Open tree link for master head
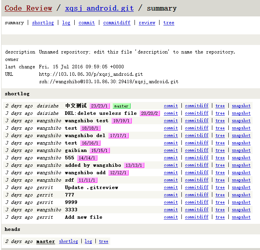 tap(104, 241)
